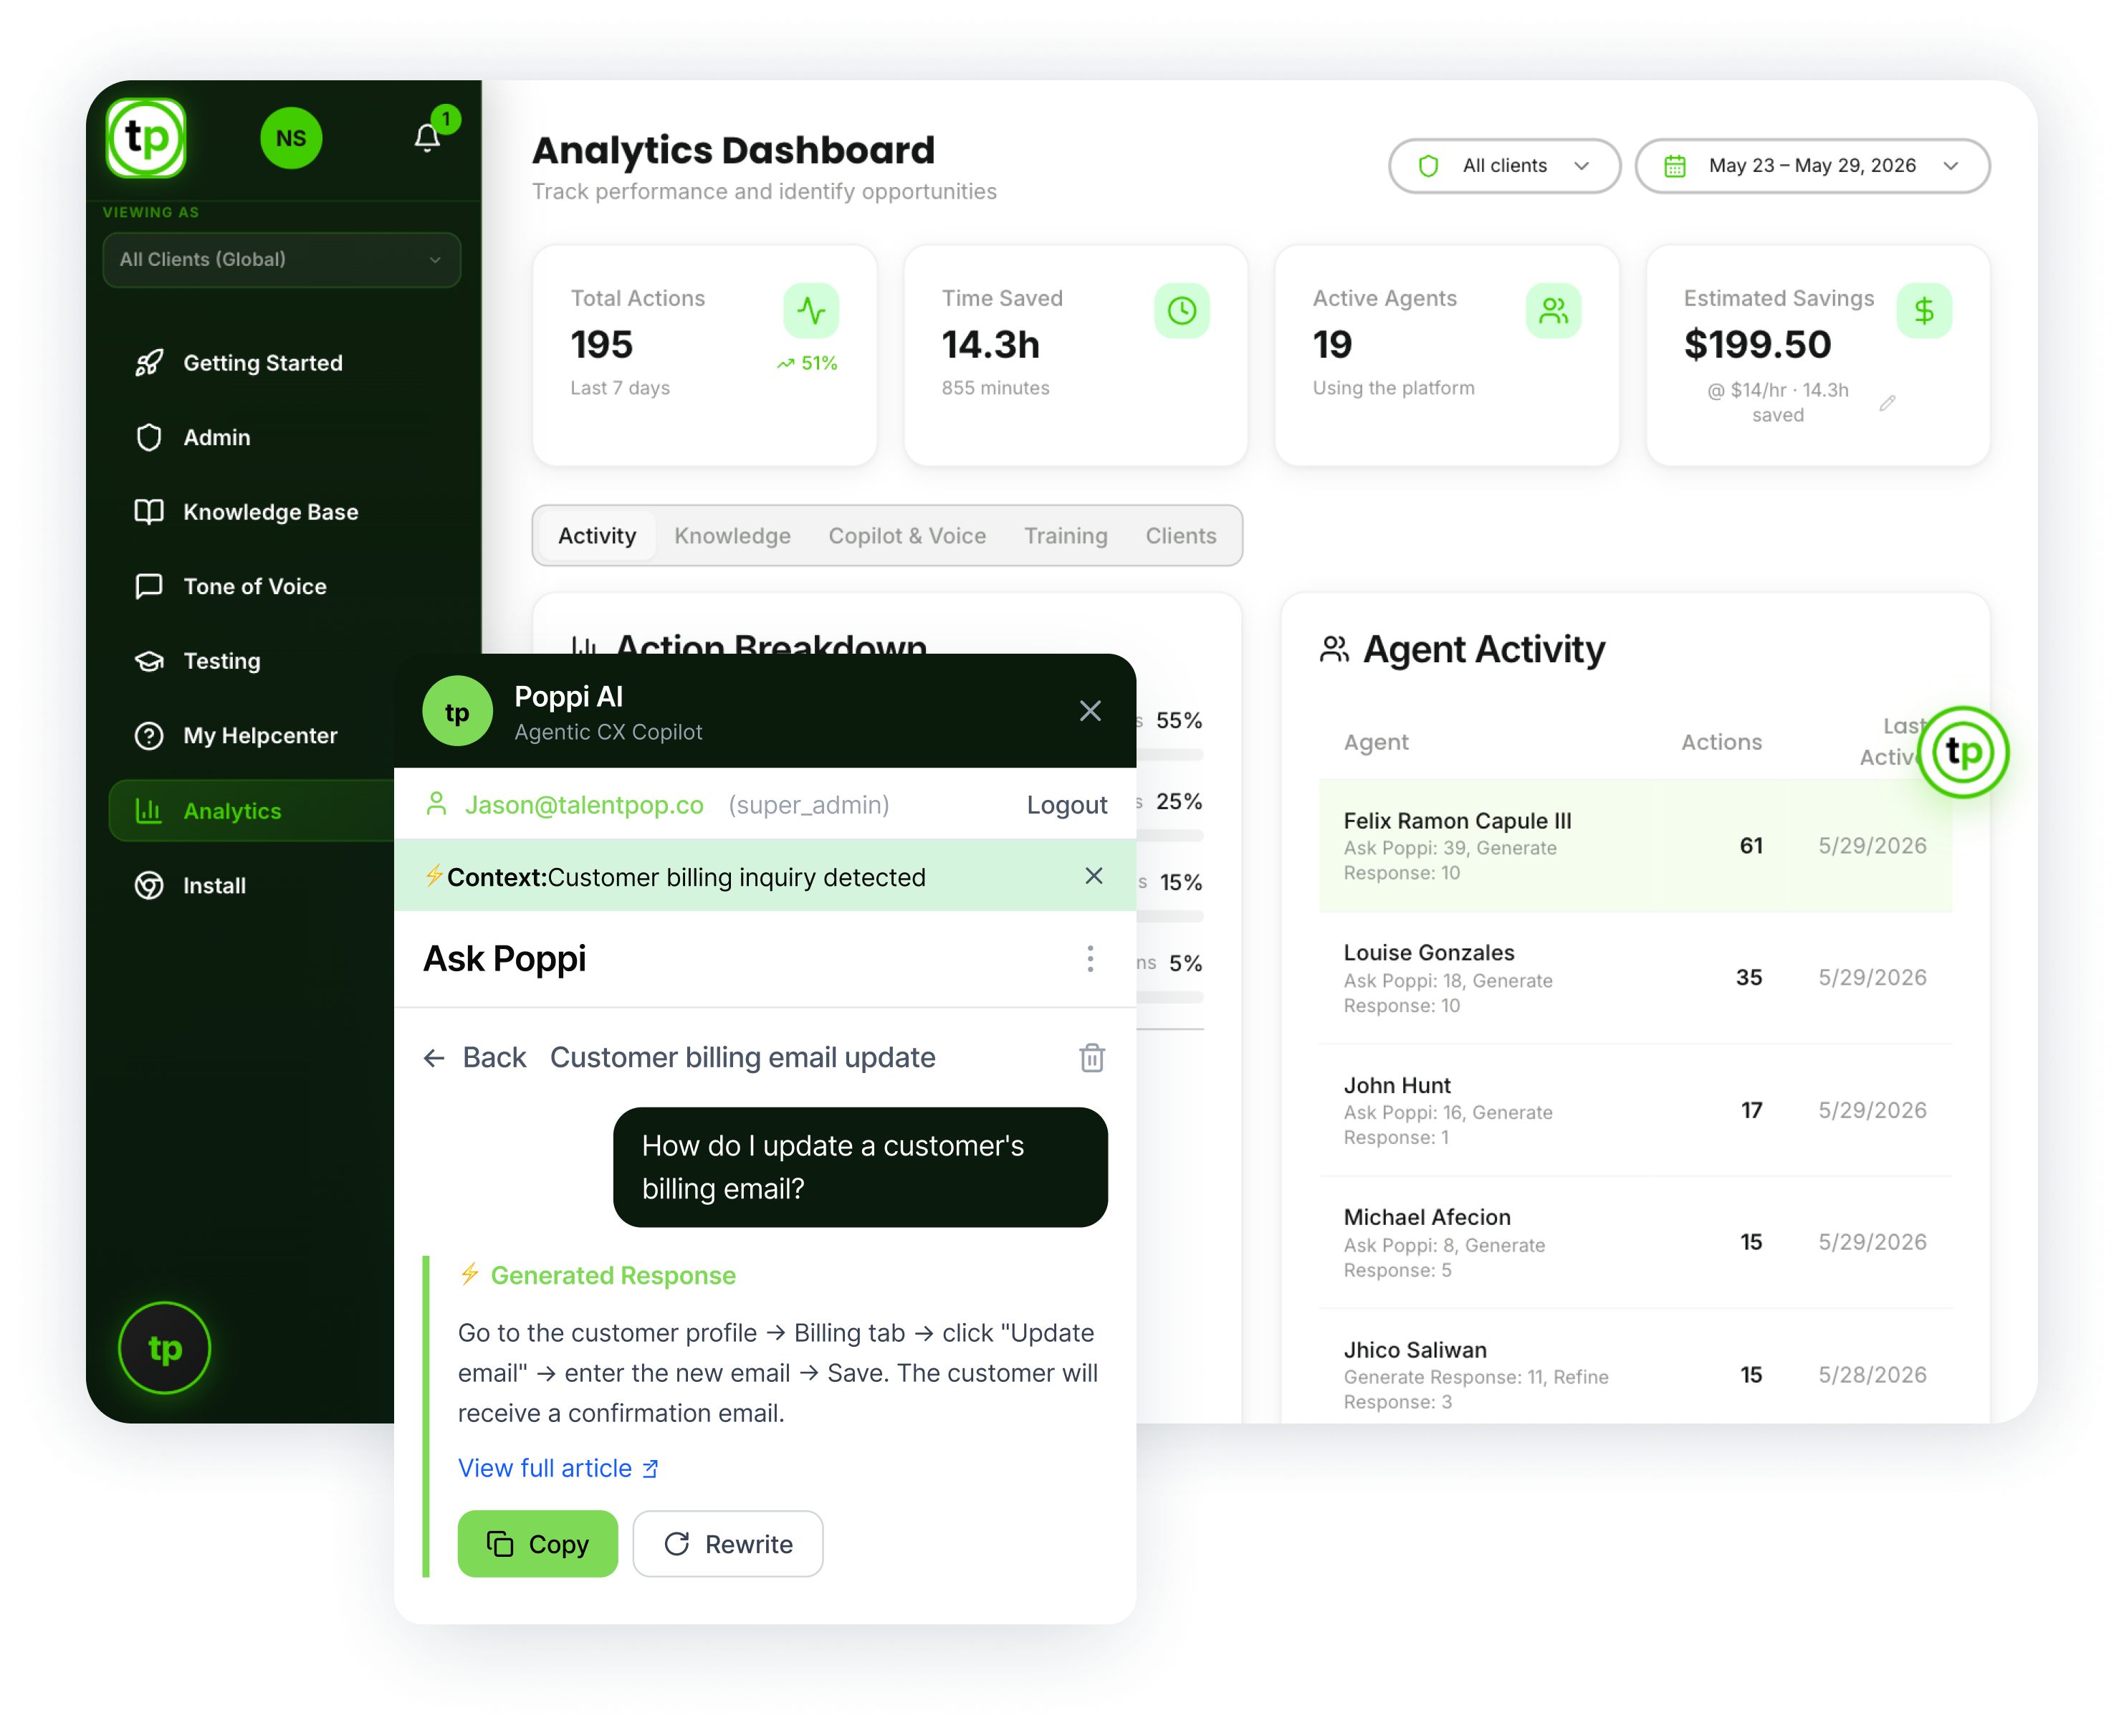
Task: Open the All clients filter dropdown
Action: [1504, 166]
